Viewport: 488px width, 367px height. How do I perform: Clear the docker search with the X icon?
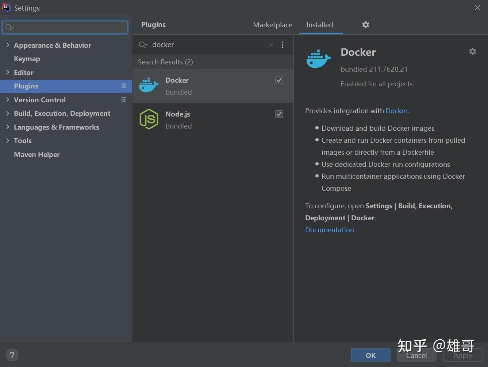tap(271, 44)
